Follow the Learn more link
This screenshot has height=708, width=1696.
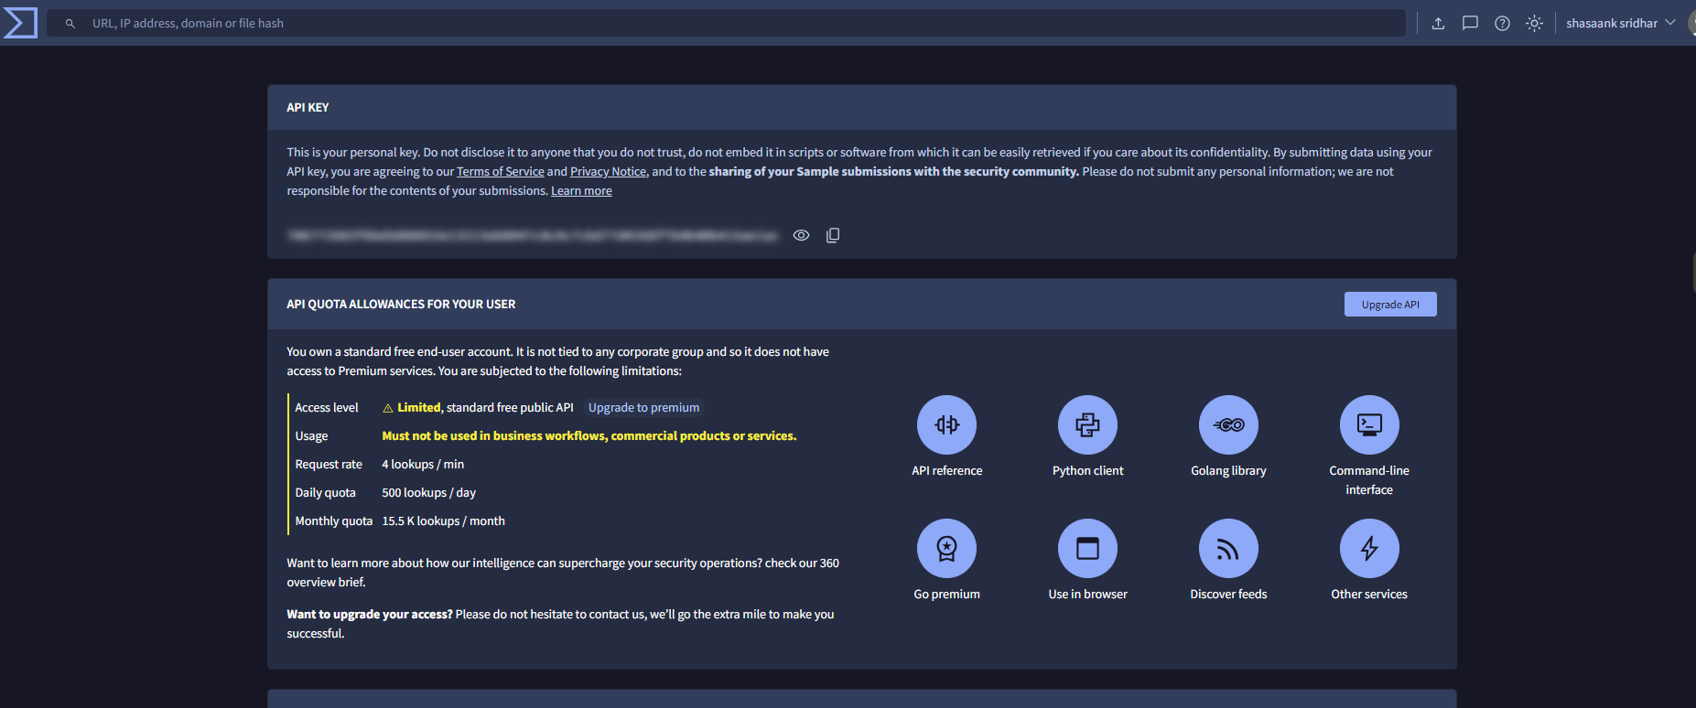(x=581, y=190)
